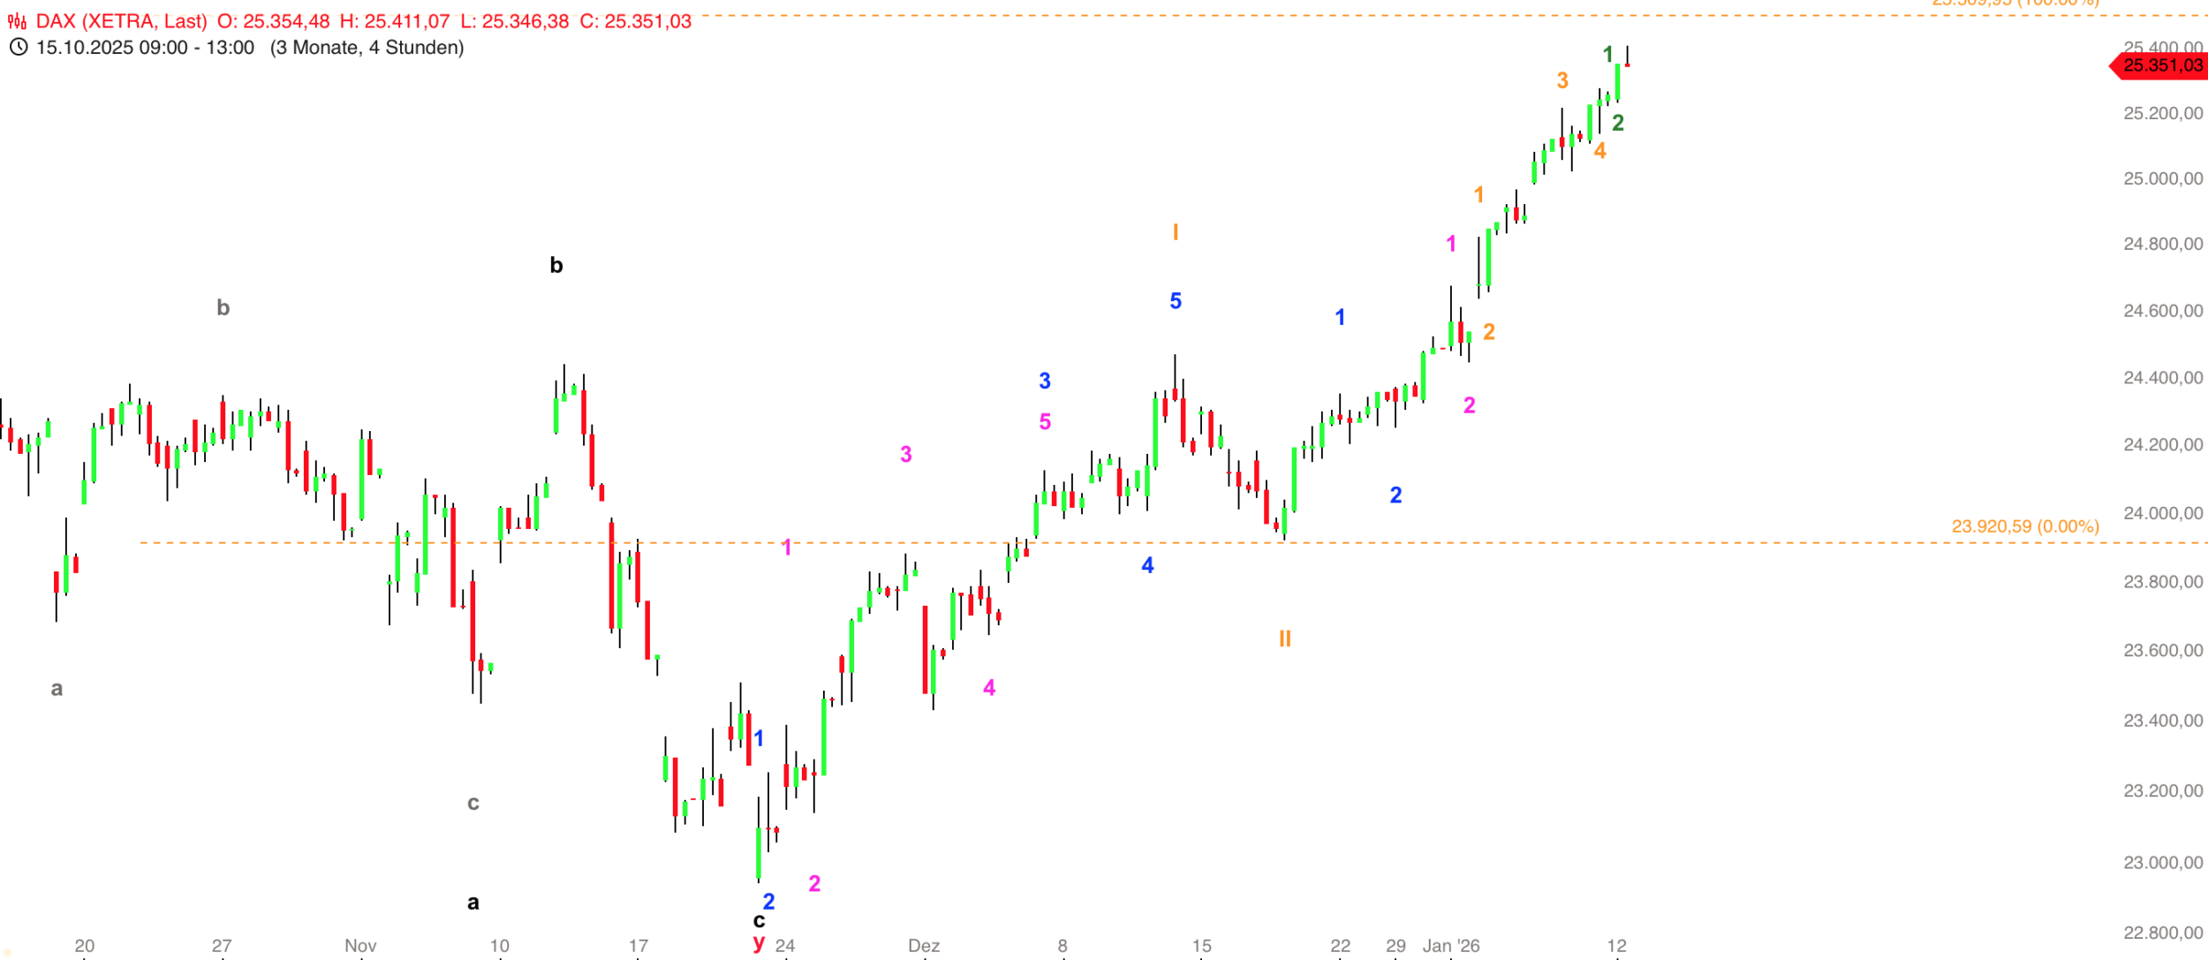Click the 23.920,59 (0.00%) Fibonacci label
Screen dimensions: 2208x960
click(x=2024, y=526)
